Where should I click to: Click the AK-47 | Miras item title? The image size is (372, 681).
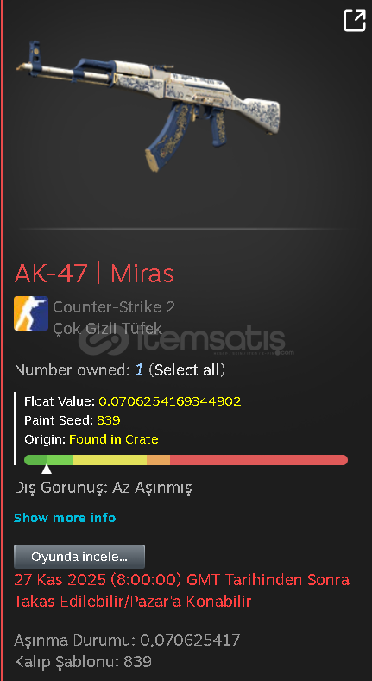pos(94,274)
